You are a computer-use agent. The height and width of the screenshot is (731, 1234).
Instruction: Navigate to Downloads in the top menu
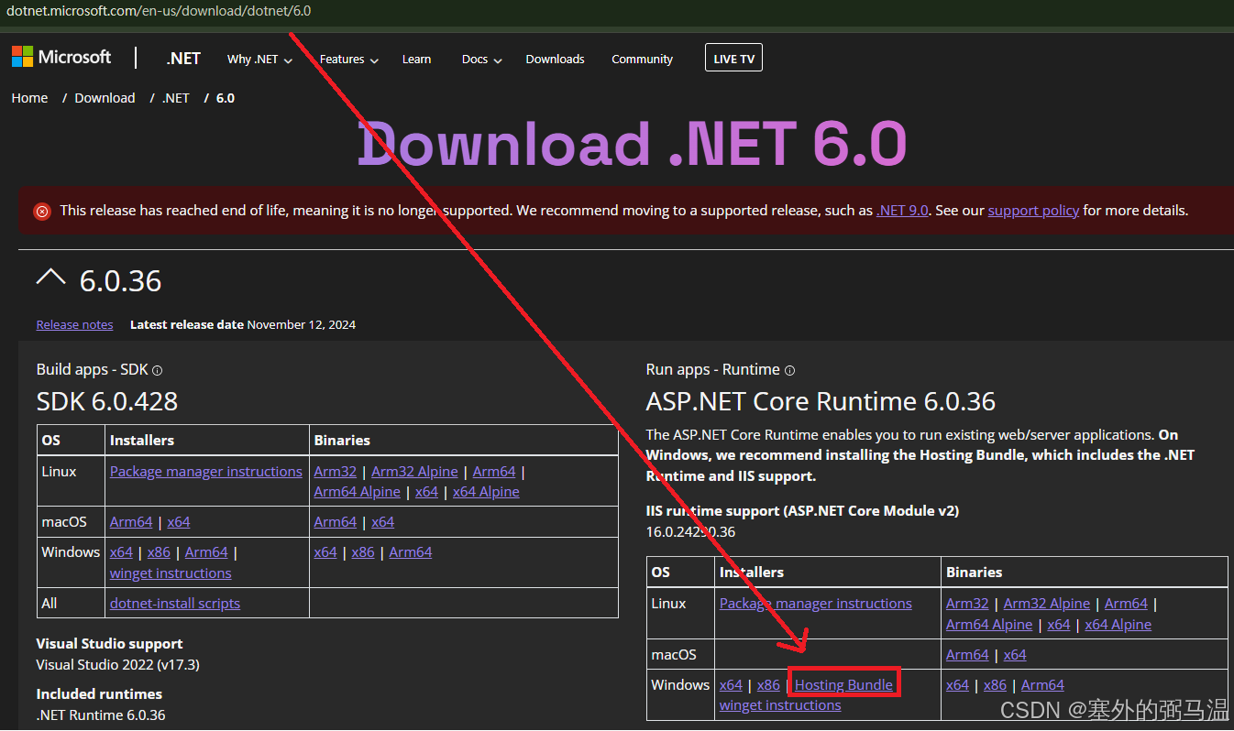[555, 59]
